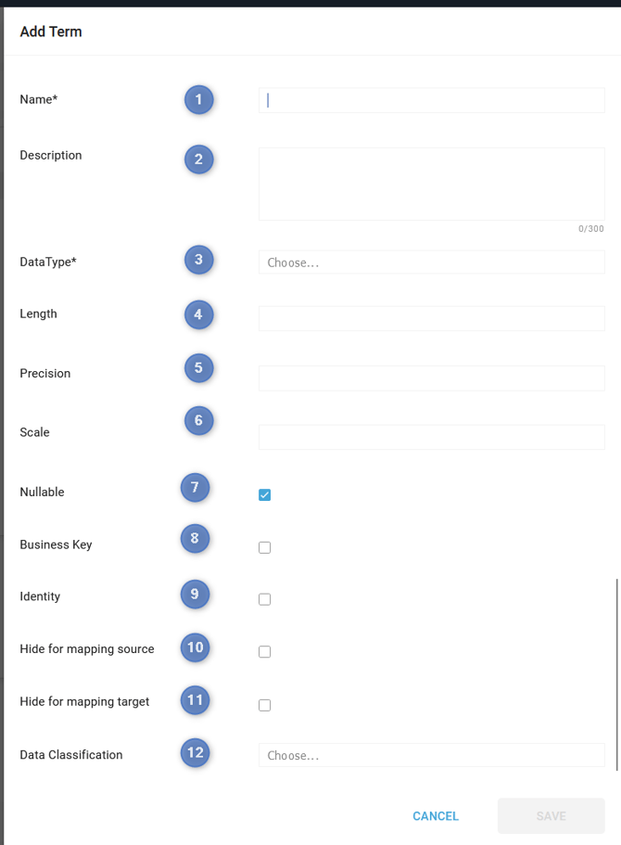Open the DataType dropdown
The height and width of the screenshot is (845, 621).
(431, 262)
